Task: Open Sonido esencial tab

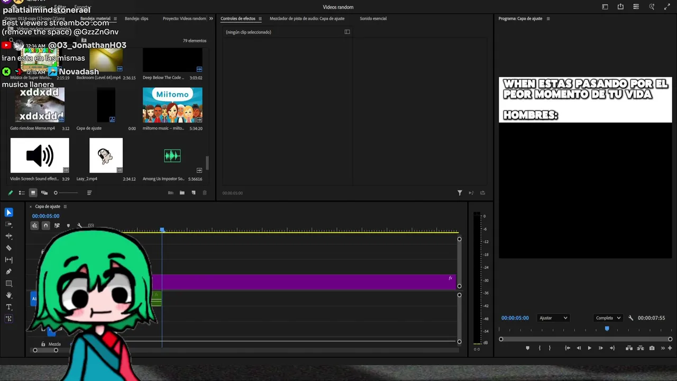Action: click(373, 19)
